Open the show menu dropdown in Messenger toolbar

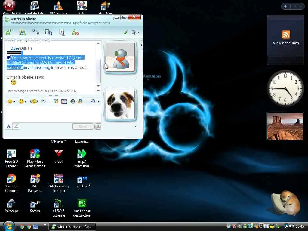tap(136, 32)
